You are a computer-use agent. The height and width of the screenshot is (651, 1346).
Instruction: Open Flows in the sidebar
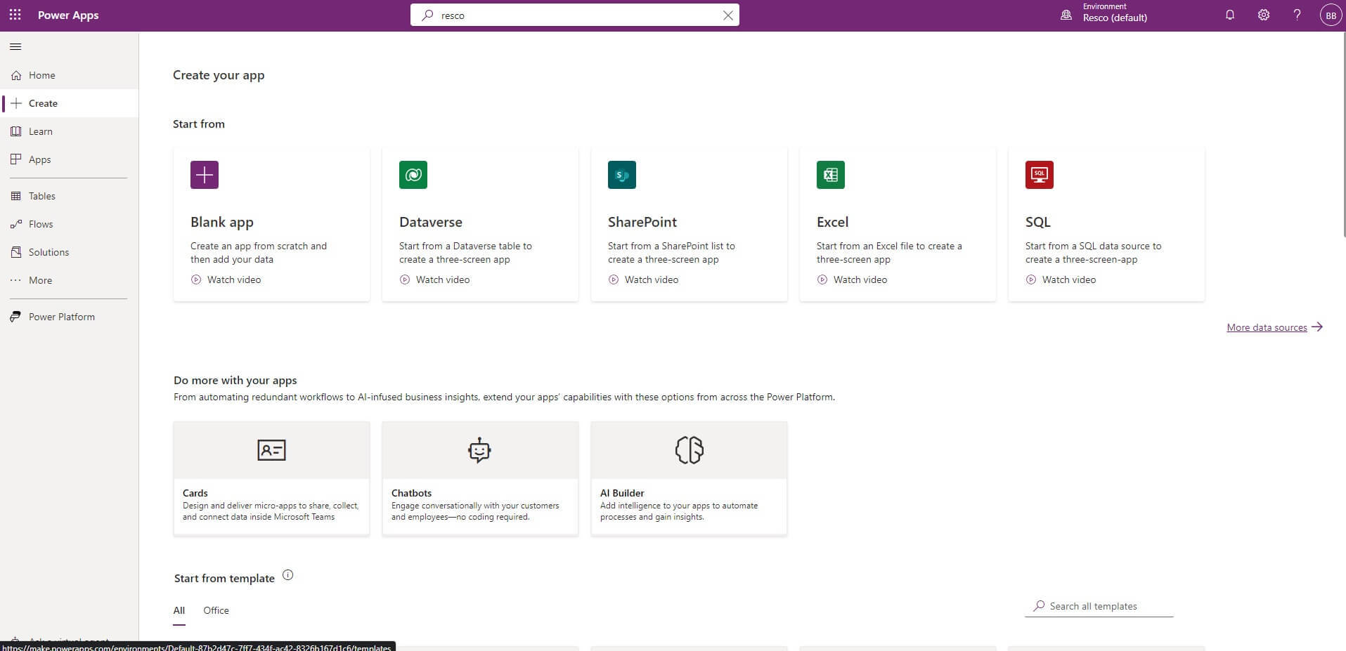tap(69, 224)
